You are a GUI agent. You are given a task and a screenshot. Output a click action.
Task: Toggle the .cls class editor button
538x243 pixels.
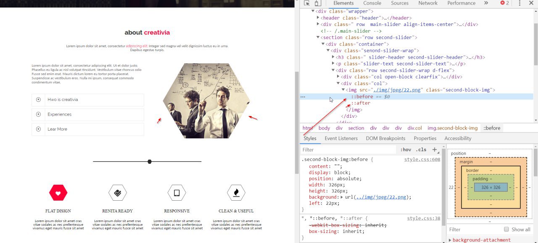[x=421, y=150]
